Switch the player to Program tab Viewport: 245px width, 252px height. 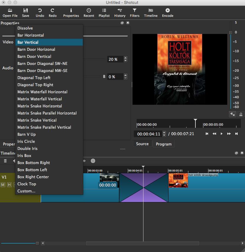[164, 144]
